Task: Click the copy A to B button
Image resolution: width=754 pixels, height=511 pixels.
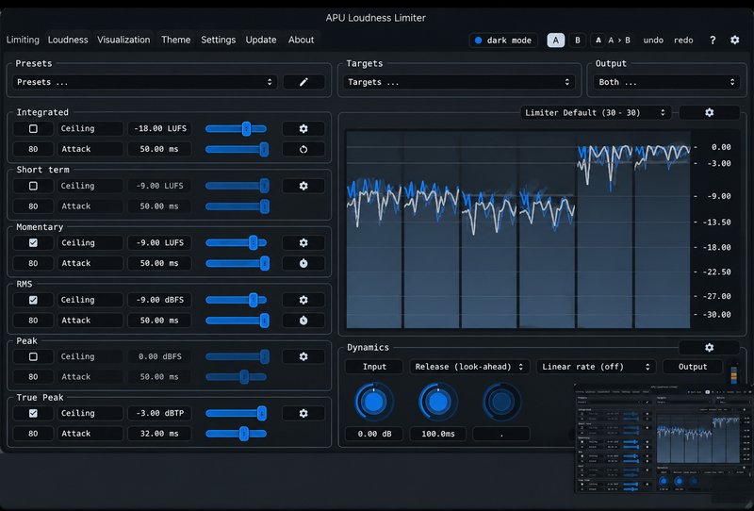Action: coord(613,40)
